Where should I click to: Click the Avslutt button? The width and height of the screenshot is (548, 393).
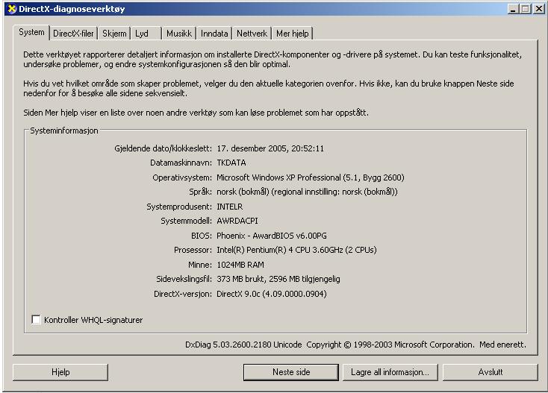[x=491, y=372]
